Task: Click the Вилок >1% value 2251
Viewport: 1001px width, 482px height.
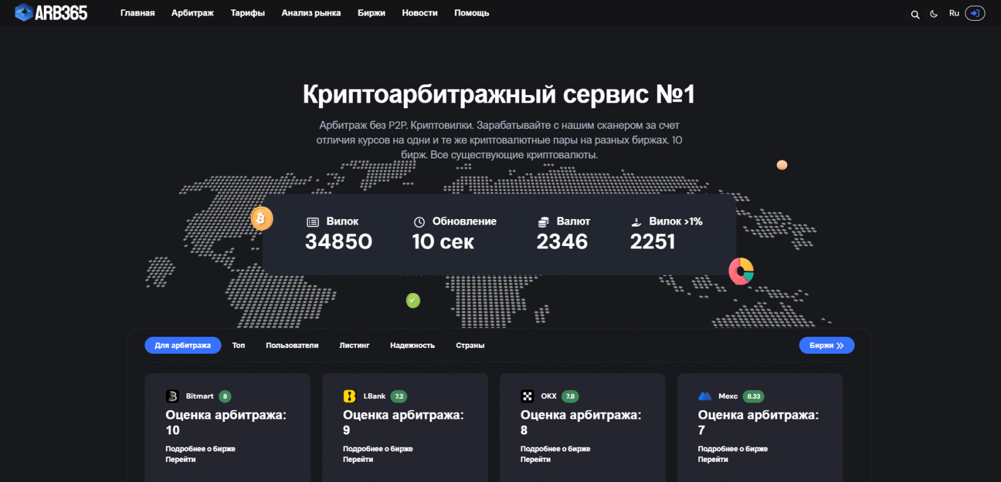Action: 653,242
